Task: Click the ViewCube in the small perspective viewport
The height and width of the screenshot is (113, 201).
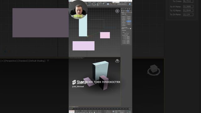Action: 117,61
